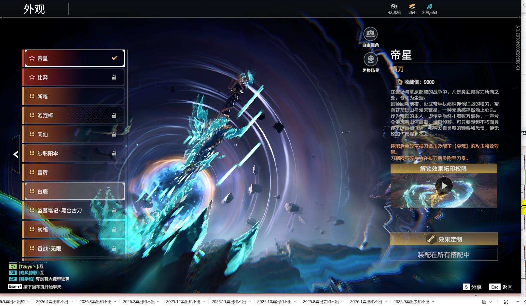
Task: Select the 断喑 skin in the list
Action: pos(75,96)
